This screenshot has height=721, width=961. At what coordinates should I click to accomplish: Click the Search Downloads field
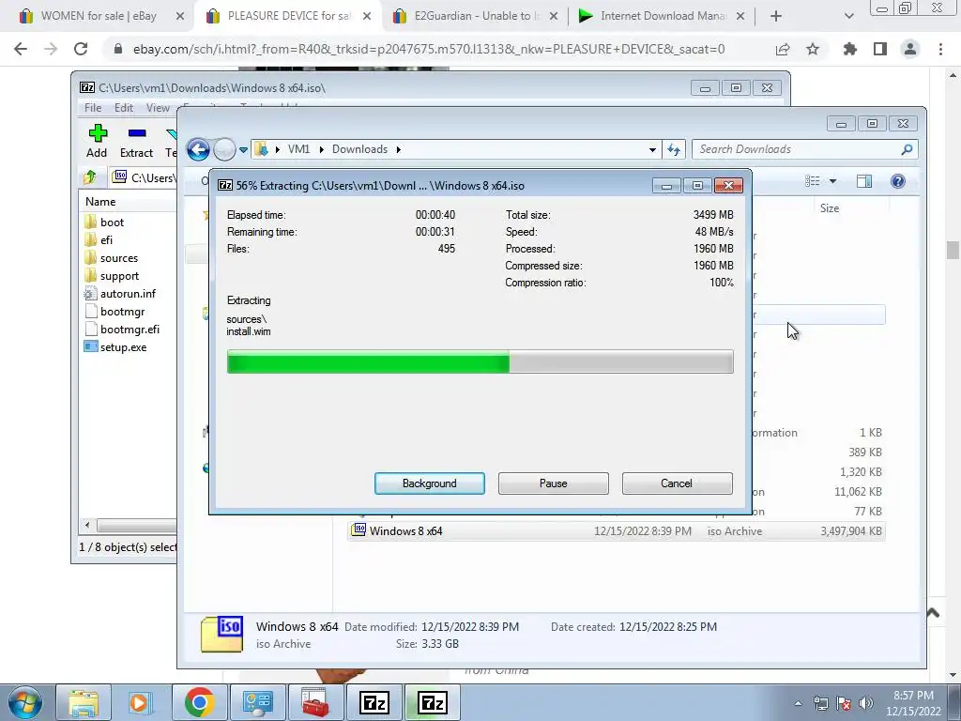pyautogui.click(x=797, y=149)
